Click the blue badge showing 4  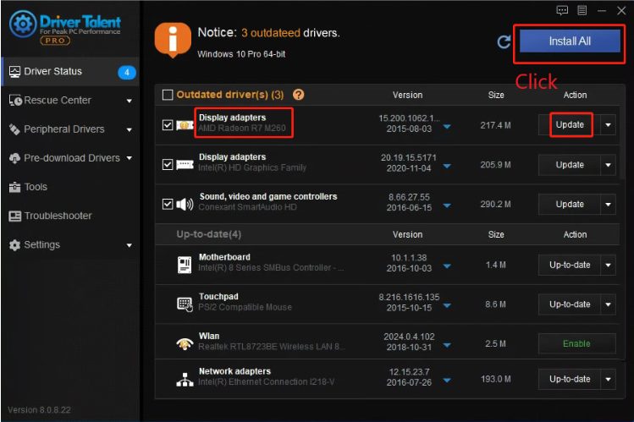coord(127,72)
